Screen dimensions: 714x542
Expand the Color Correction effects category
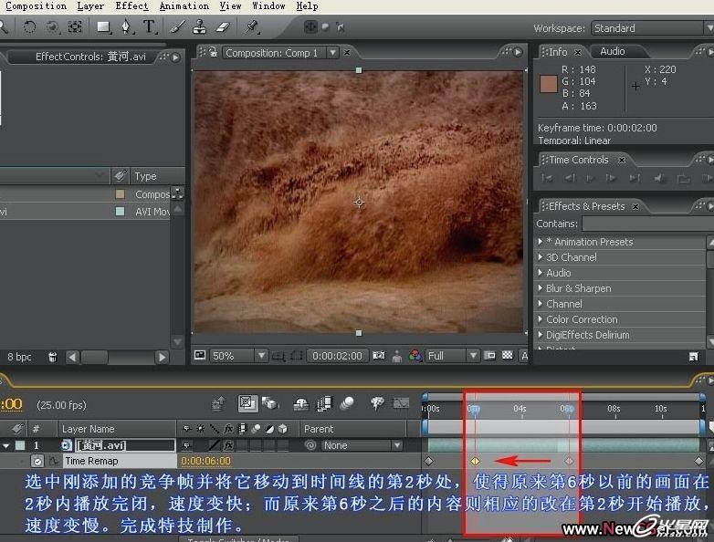541,319
